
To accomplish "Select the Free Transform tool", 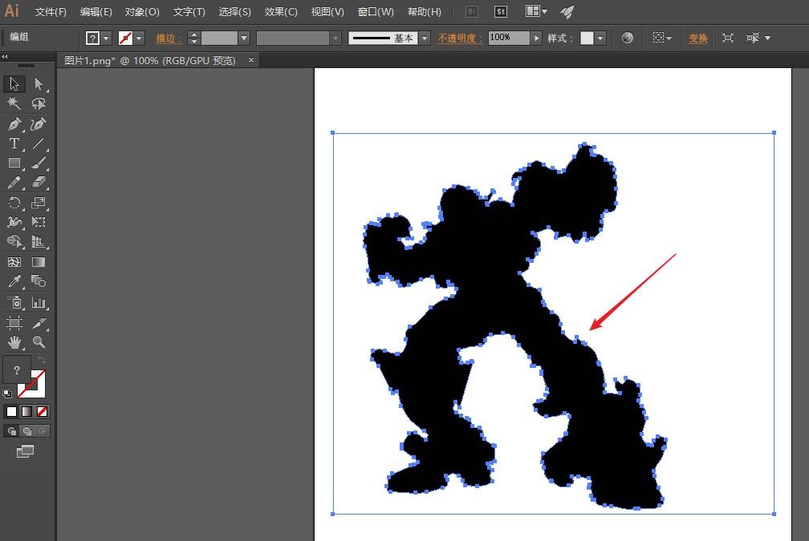I will point(39,222).
